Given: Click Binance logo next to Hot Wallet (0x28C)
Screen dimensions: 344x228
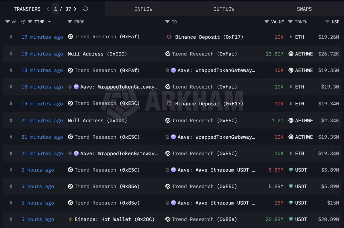Looking at the screenshot, I should (70, 219).
